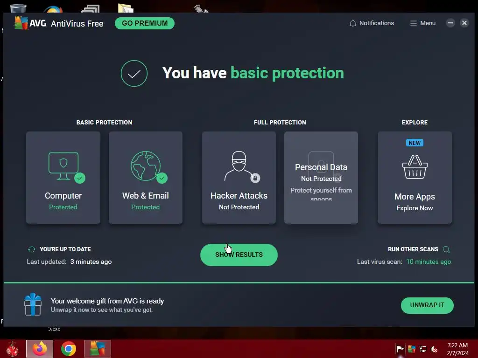Click 'You have basic protection' headline
Viewport: 478px width, 358px height.
pos(253,73)
